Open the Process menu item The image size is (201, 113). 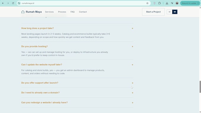(62, 12)
